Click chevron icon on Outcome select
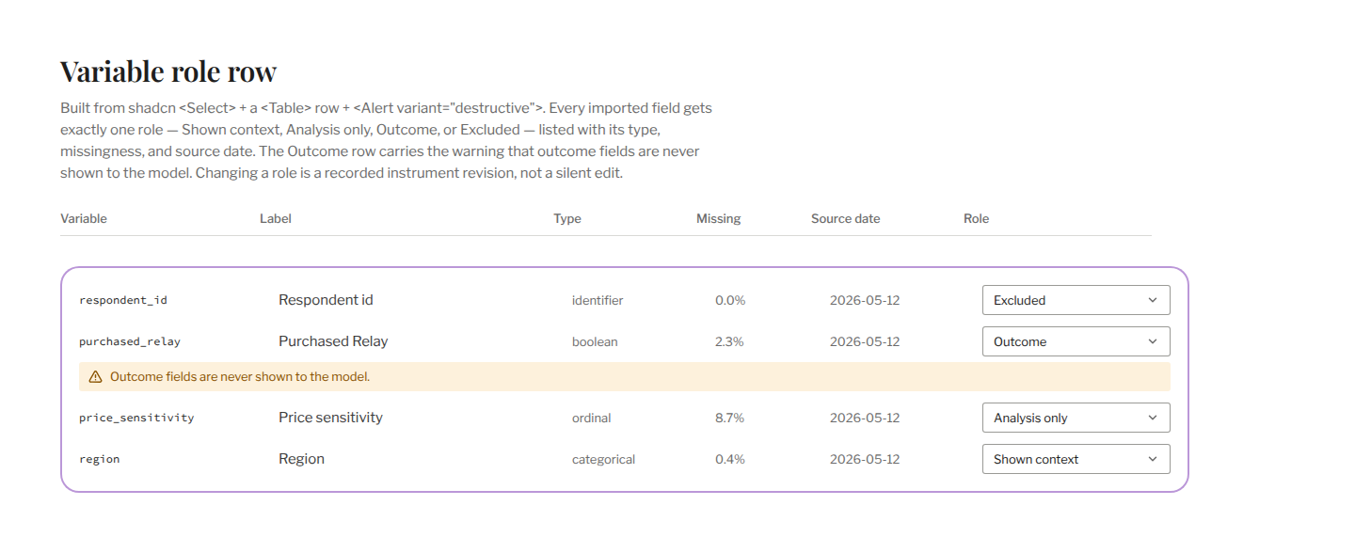The image size is (1355, 553). 1153,341
